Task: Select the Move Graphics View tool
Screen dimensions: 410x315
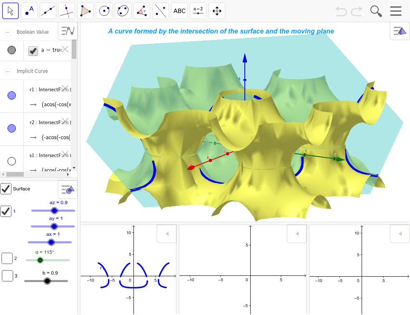Action: (x=216, y=11)
